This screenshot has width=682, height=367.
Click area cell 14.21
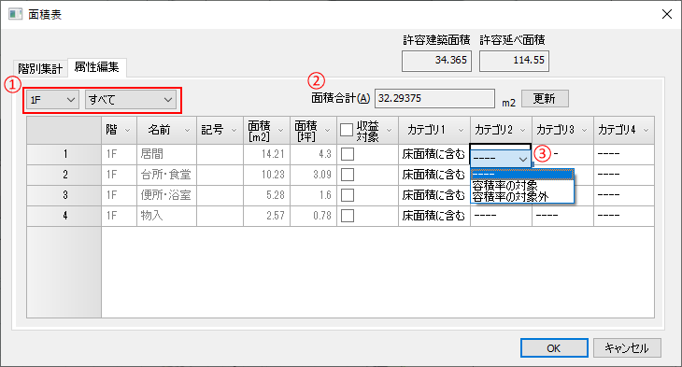[x=266, y=154]
